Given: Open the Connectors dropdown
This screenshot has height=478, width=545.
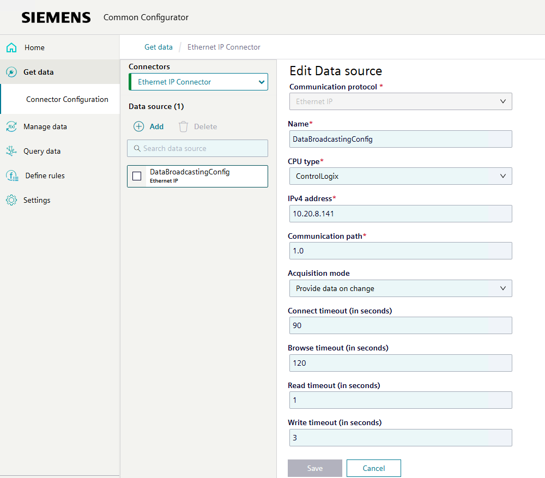Looking at the screenshot, I should 198,82.
